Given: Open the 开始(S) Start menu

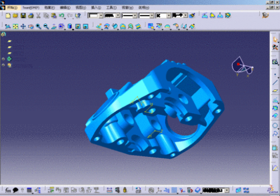Looking at the screenshot, I should pyautogui.click(x=12, y=8).
